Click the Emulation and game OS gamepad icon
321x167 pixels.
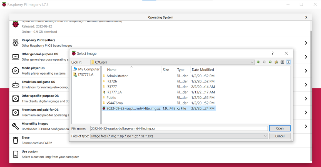[x=16, y=85]
